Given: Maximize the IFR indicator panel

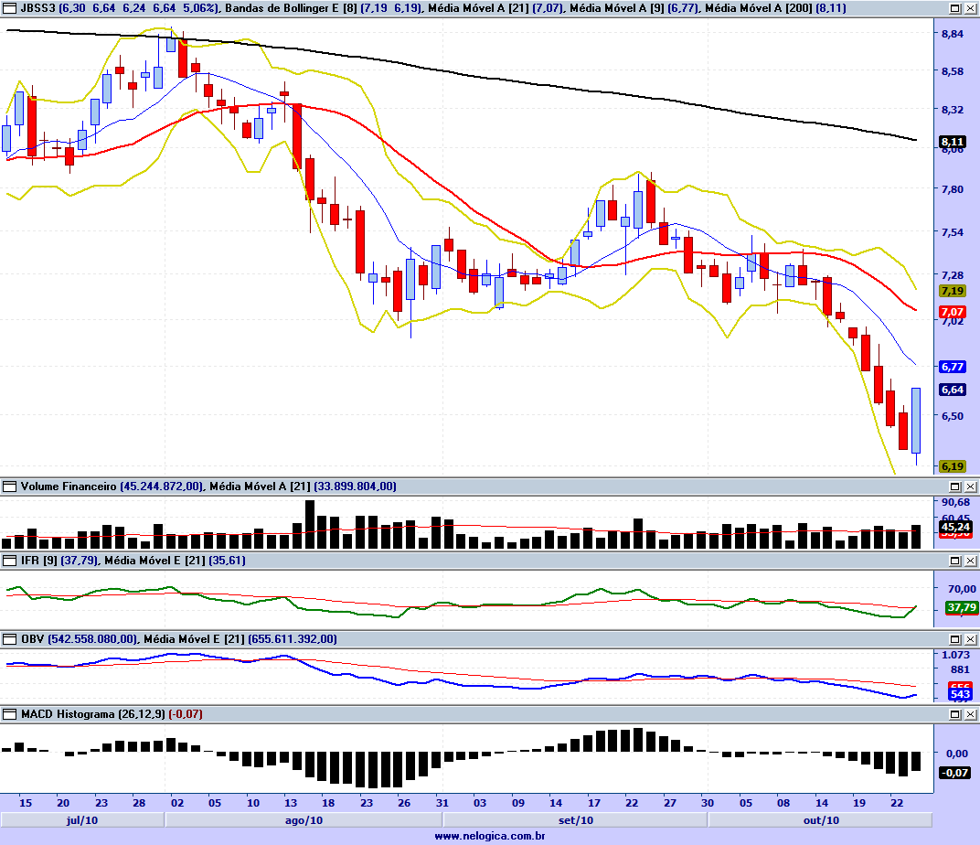Looking at the screenshot, I should click(955, 561).
